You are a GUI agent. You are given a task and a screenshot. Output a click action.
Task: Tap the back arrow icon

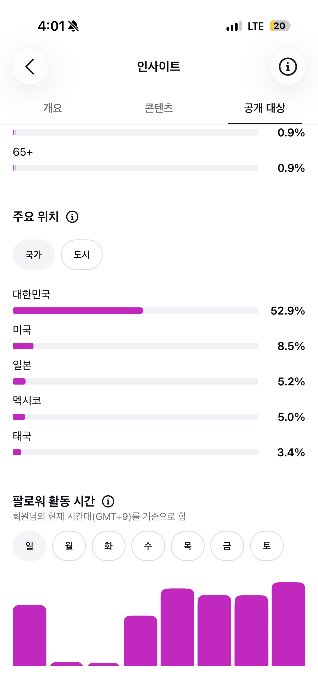tap(30, 66)
